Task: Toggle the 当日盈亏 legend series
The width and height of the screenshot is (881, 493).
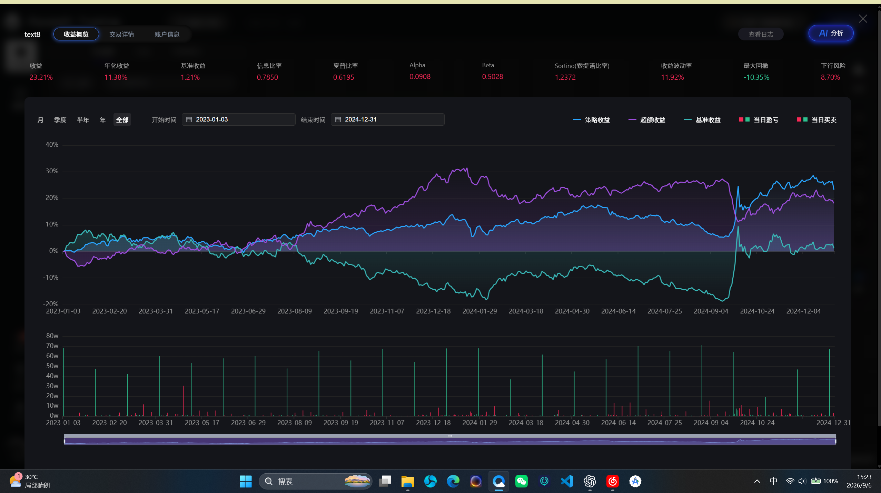Action: (759, 120)
